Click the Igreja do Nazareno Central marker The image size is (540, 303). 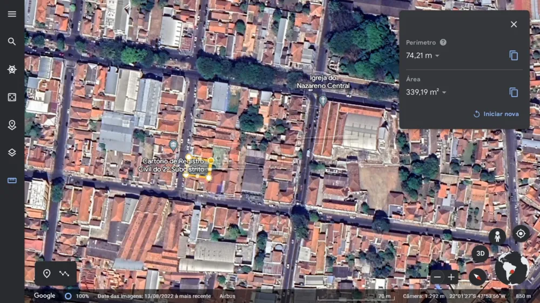click(x=323, y=100)
